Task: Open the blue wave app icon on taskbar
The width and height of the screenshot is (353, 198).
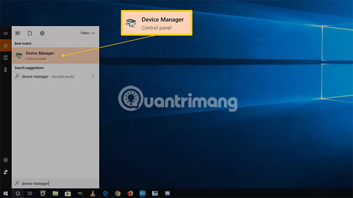Action: tap(142, 193)
